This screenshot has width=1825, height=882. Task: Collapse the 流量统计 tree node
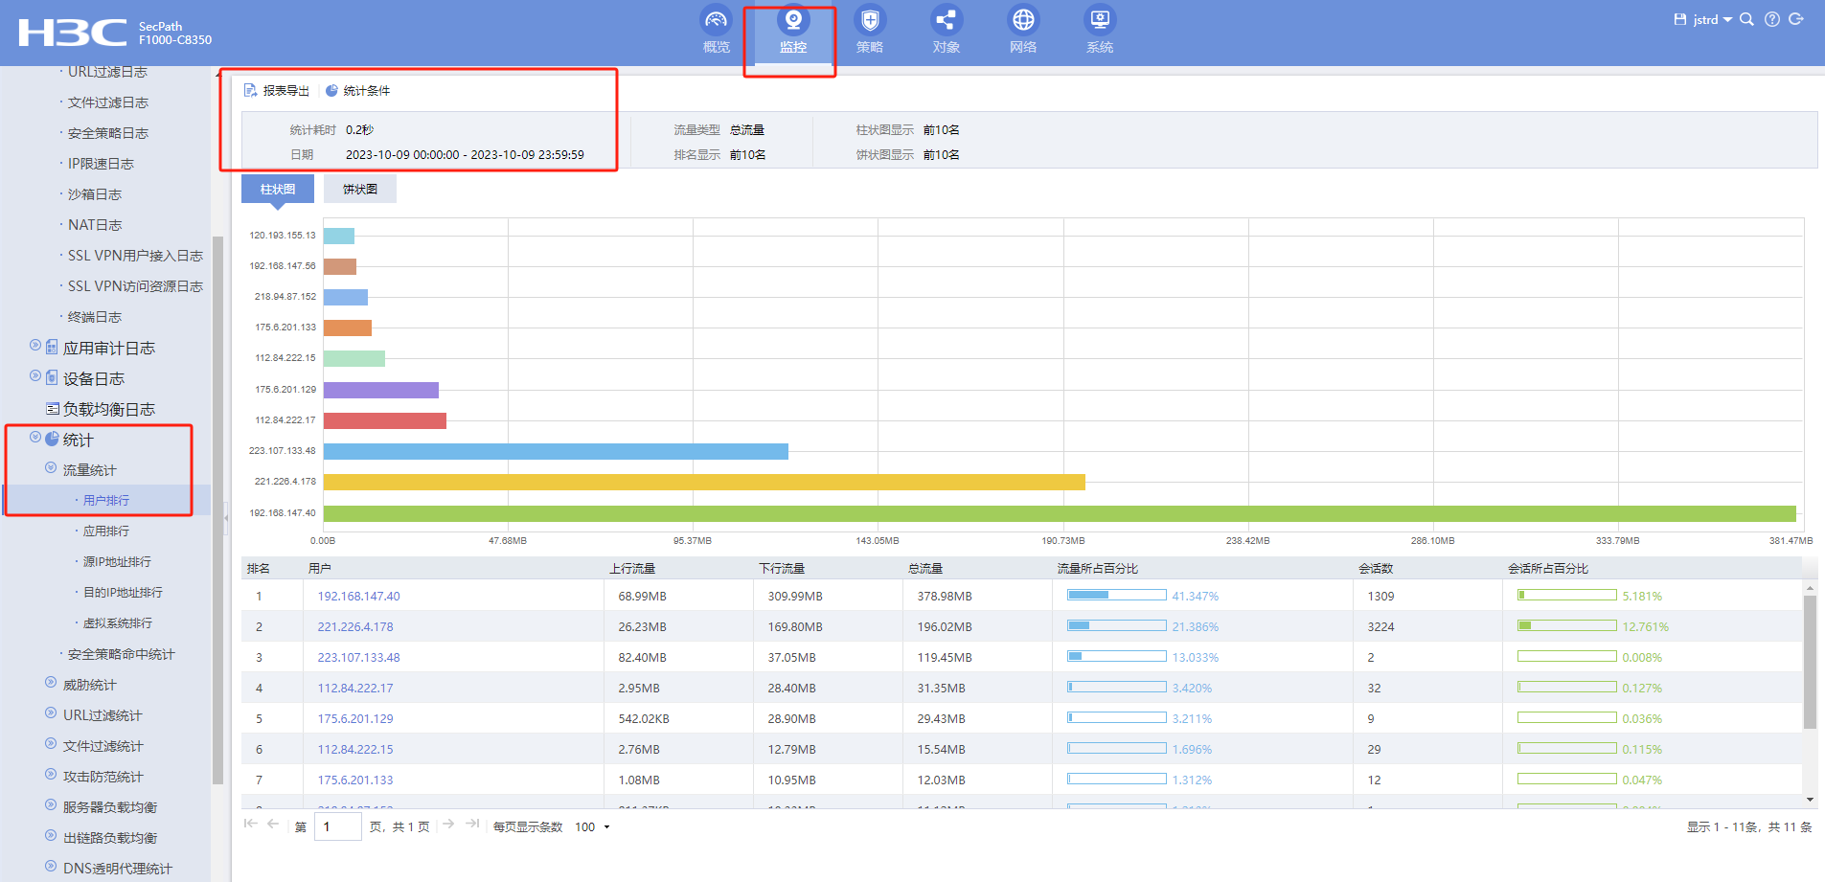[51, 468]
